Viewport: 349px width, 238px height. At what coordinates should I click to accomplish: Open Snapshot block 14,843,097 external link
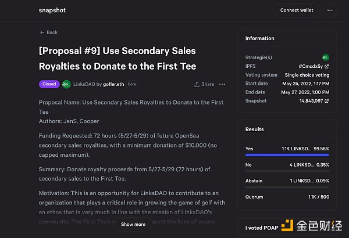[327, 101]
